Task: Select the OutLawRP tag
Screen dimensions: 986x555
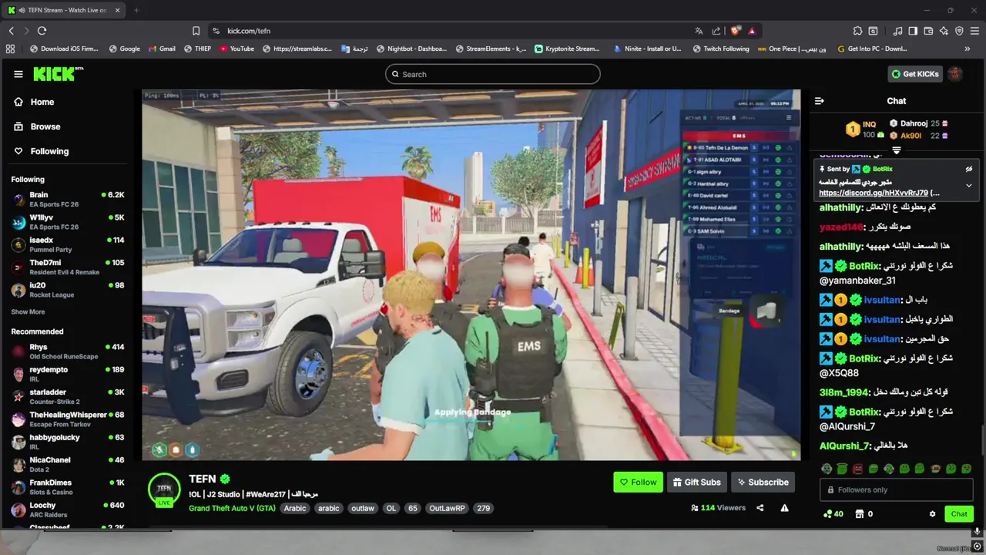Action: point(448,509)
